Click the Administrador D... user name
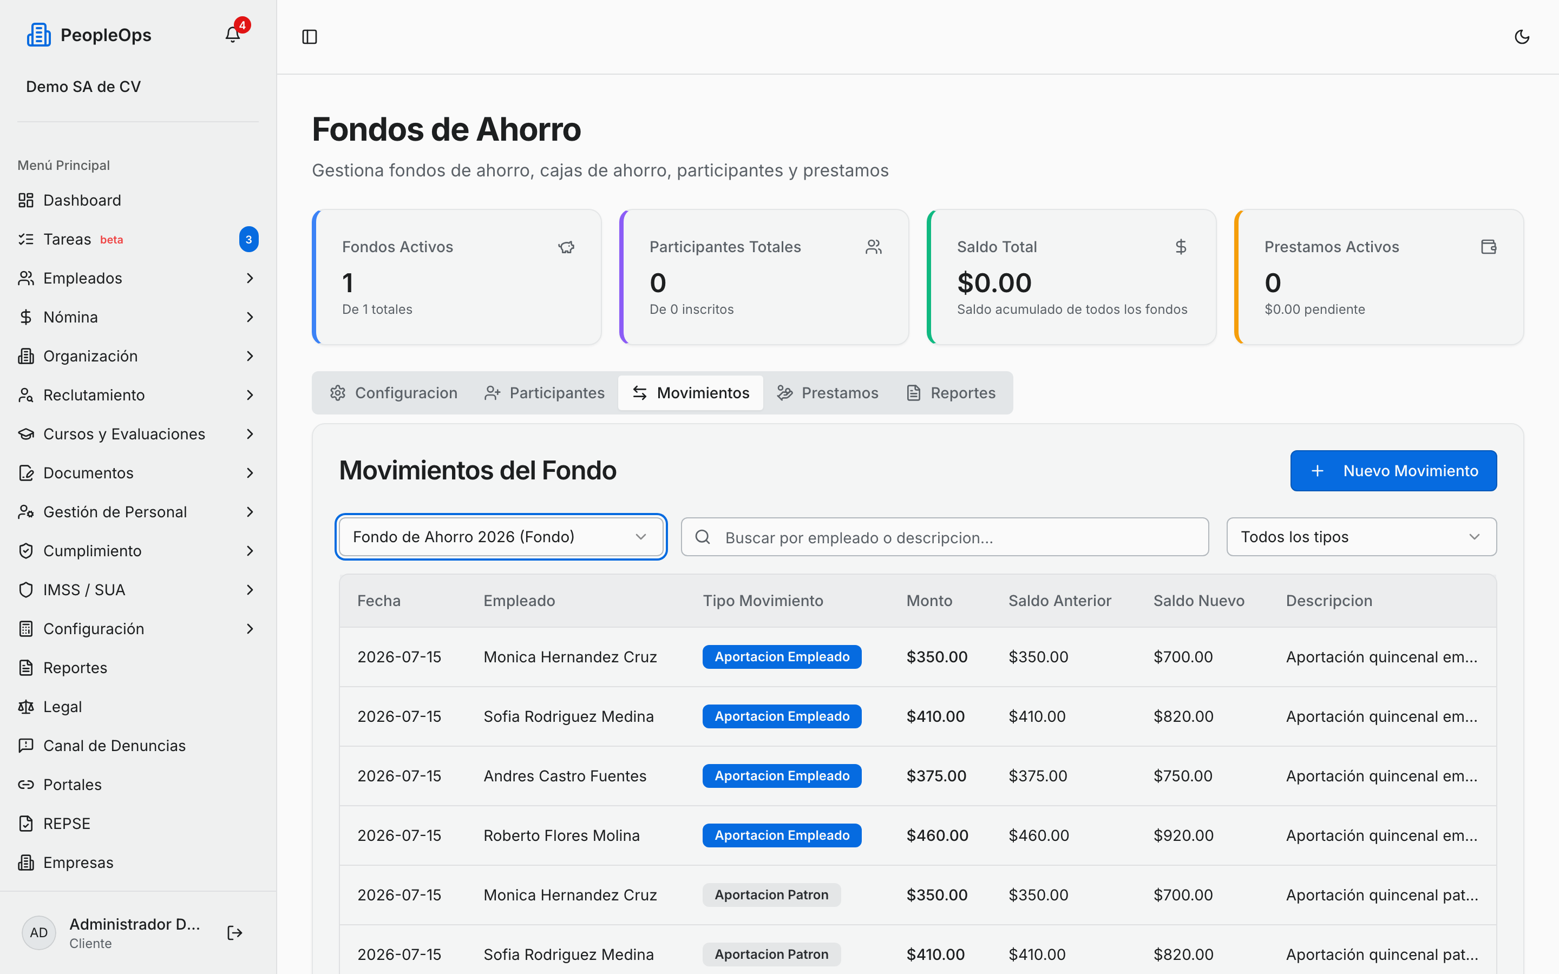 [x=135, y=924]
